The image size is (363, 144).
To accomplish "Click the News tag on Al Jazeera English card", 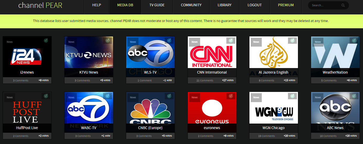I will [x=256, y=42].
